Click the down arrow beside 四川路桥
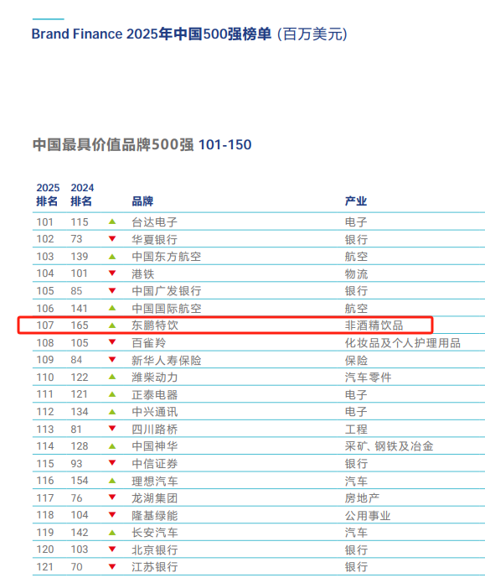 (112, 429)
